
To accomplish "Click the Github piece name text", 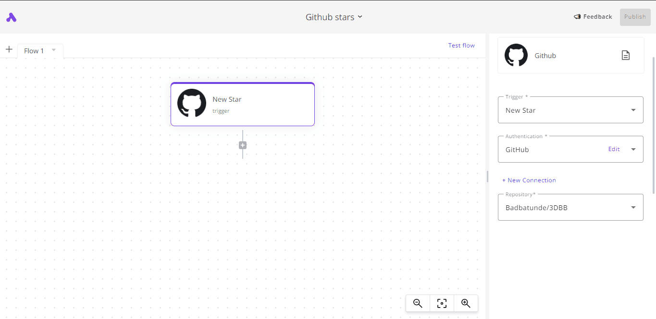I will [x=545, y=56].
